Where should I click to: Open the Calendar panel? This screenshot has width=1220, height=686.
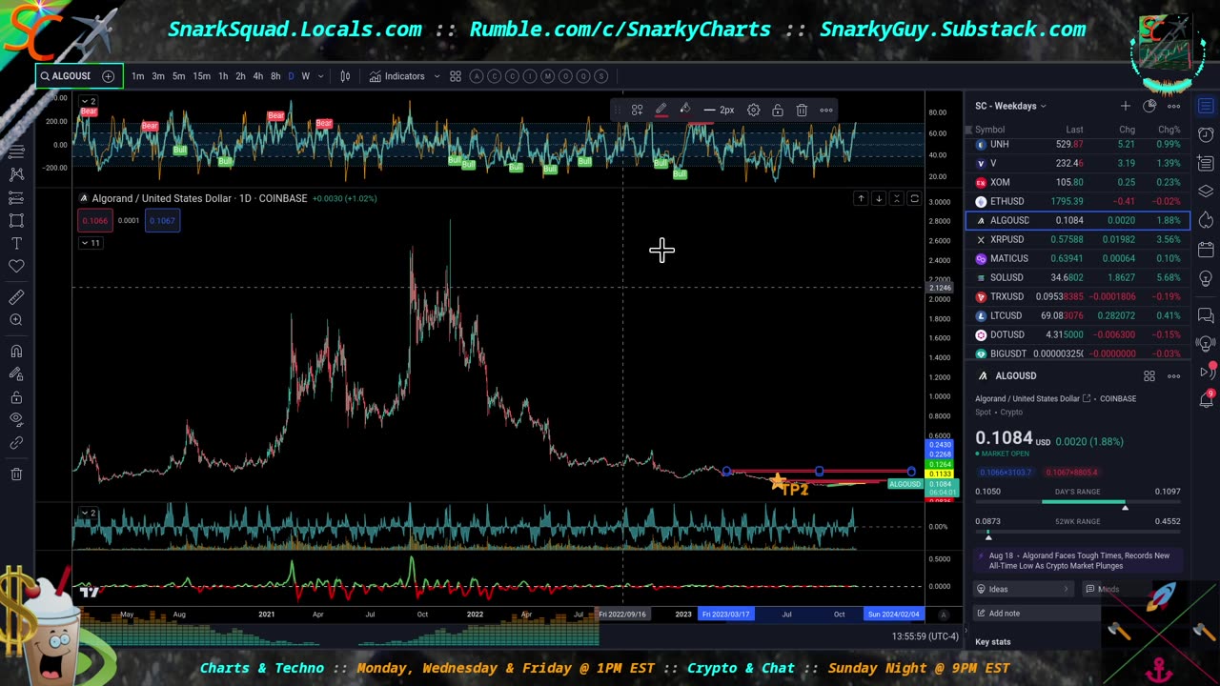[x=1206, y=250]
